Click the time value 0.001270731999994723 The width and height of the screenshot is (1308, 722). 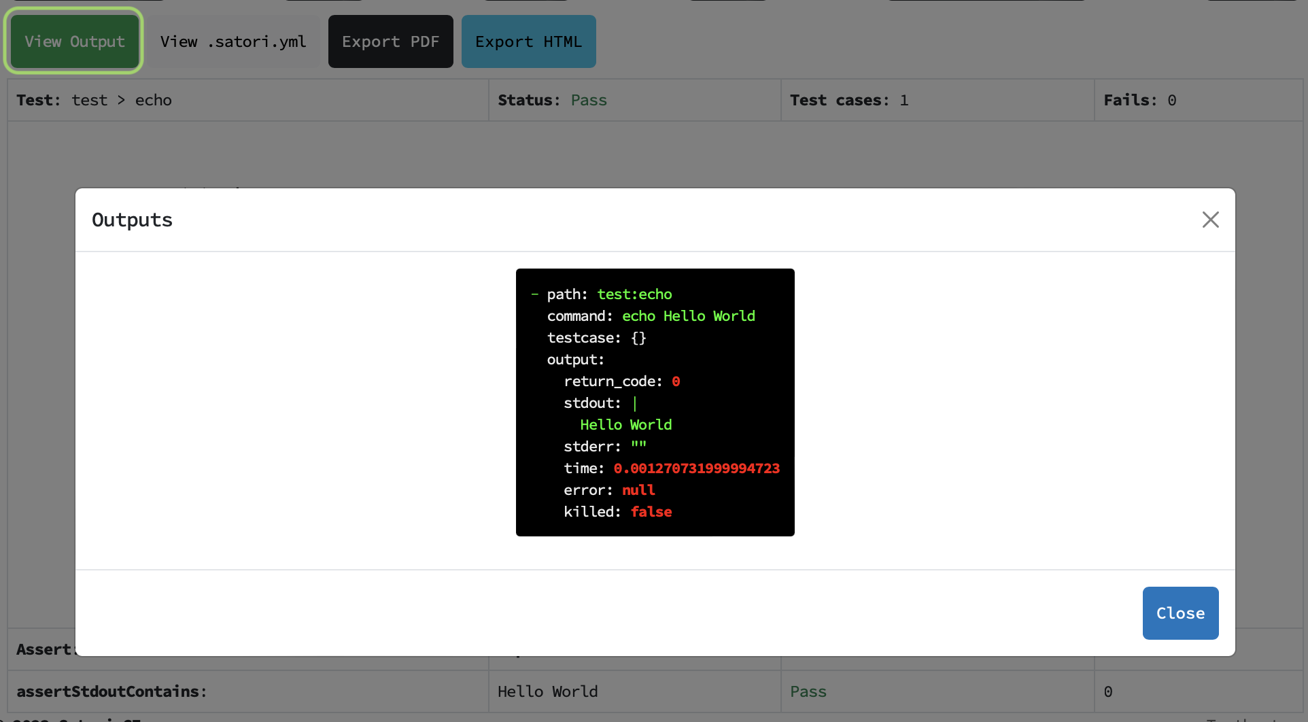[x=696, y=468]
